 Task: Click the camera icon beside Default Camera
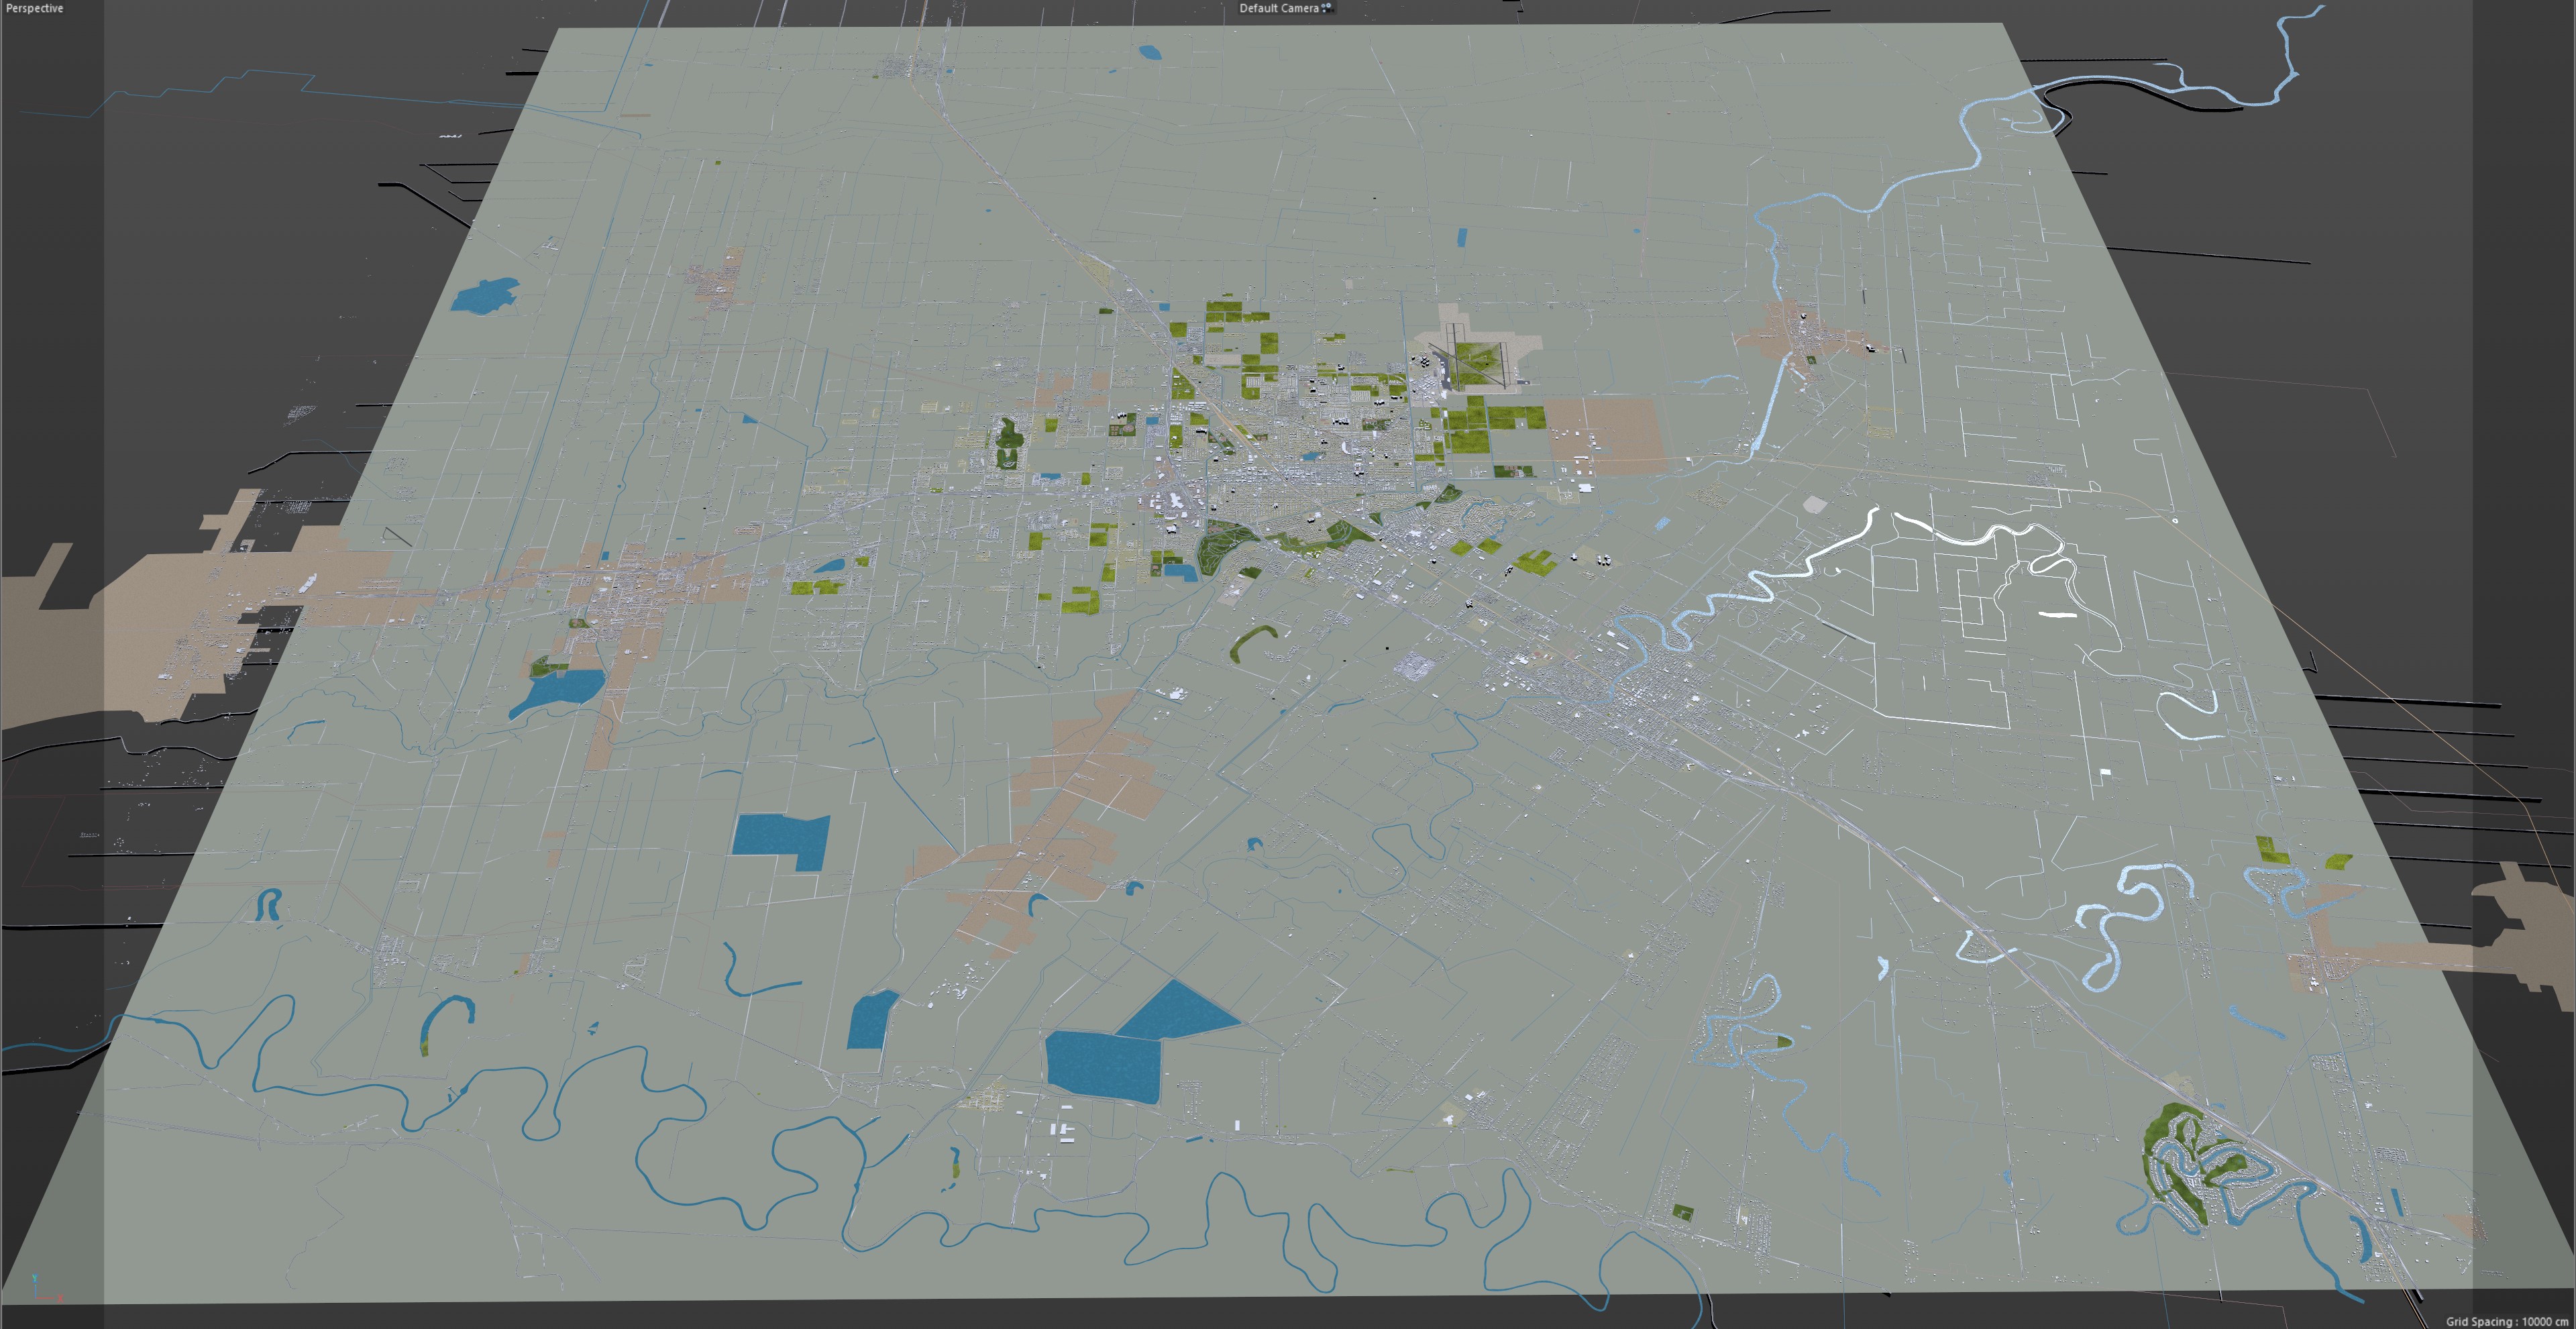tap(1326, 8)
